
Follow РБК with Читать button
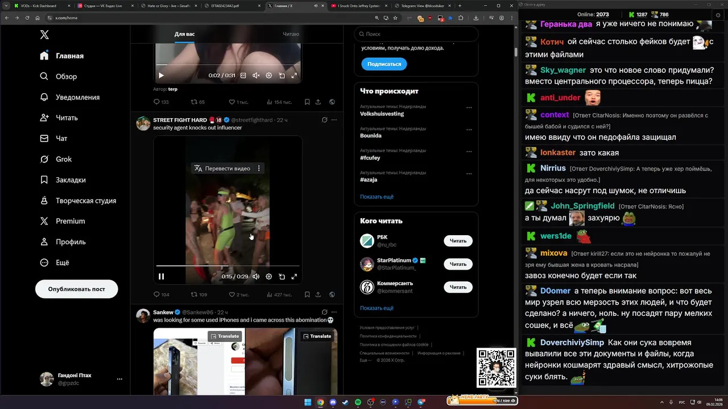point(458,241)
